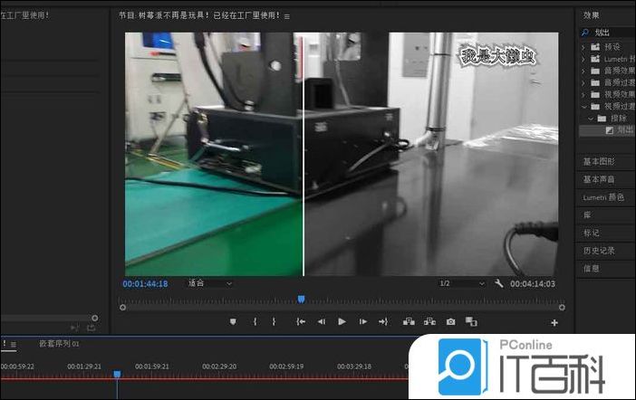Step forward one frame

click(362, 322)
